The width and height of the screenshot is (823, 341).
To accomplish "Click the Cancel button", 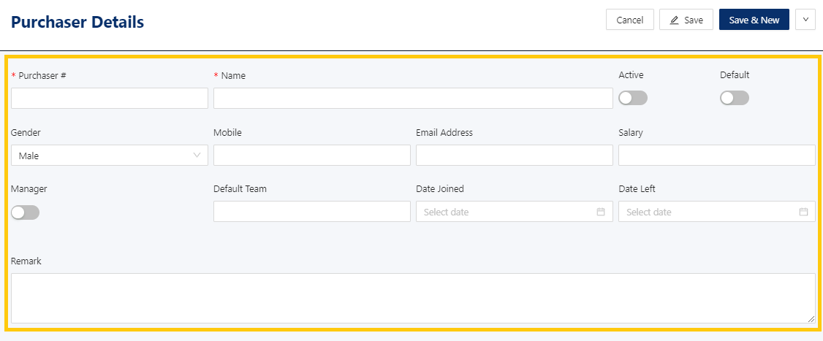I will tap(629, 20).
